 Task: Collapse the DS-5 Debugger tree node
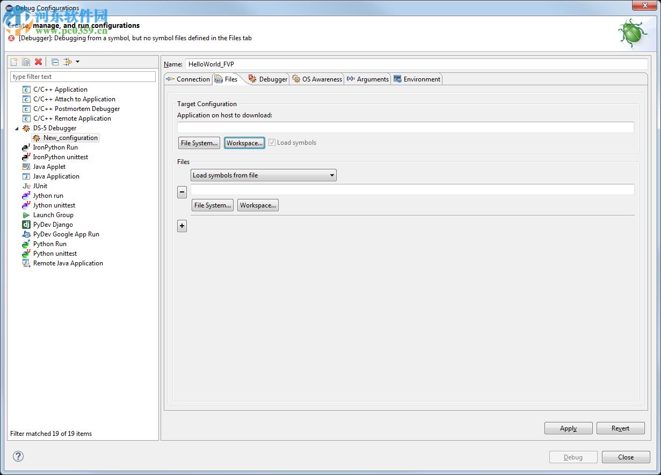tap(17, 129)
